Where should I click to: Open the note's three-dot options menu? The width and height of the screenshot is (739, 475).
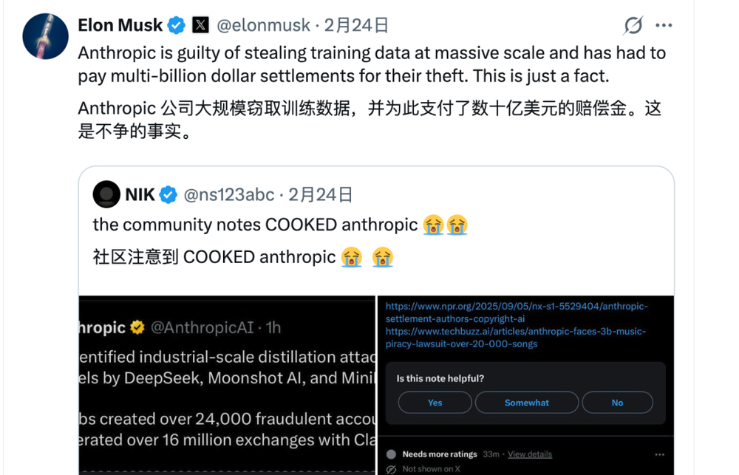coord(659,454)
